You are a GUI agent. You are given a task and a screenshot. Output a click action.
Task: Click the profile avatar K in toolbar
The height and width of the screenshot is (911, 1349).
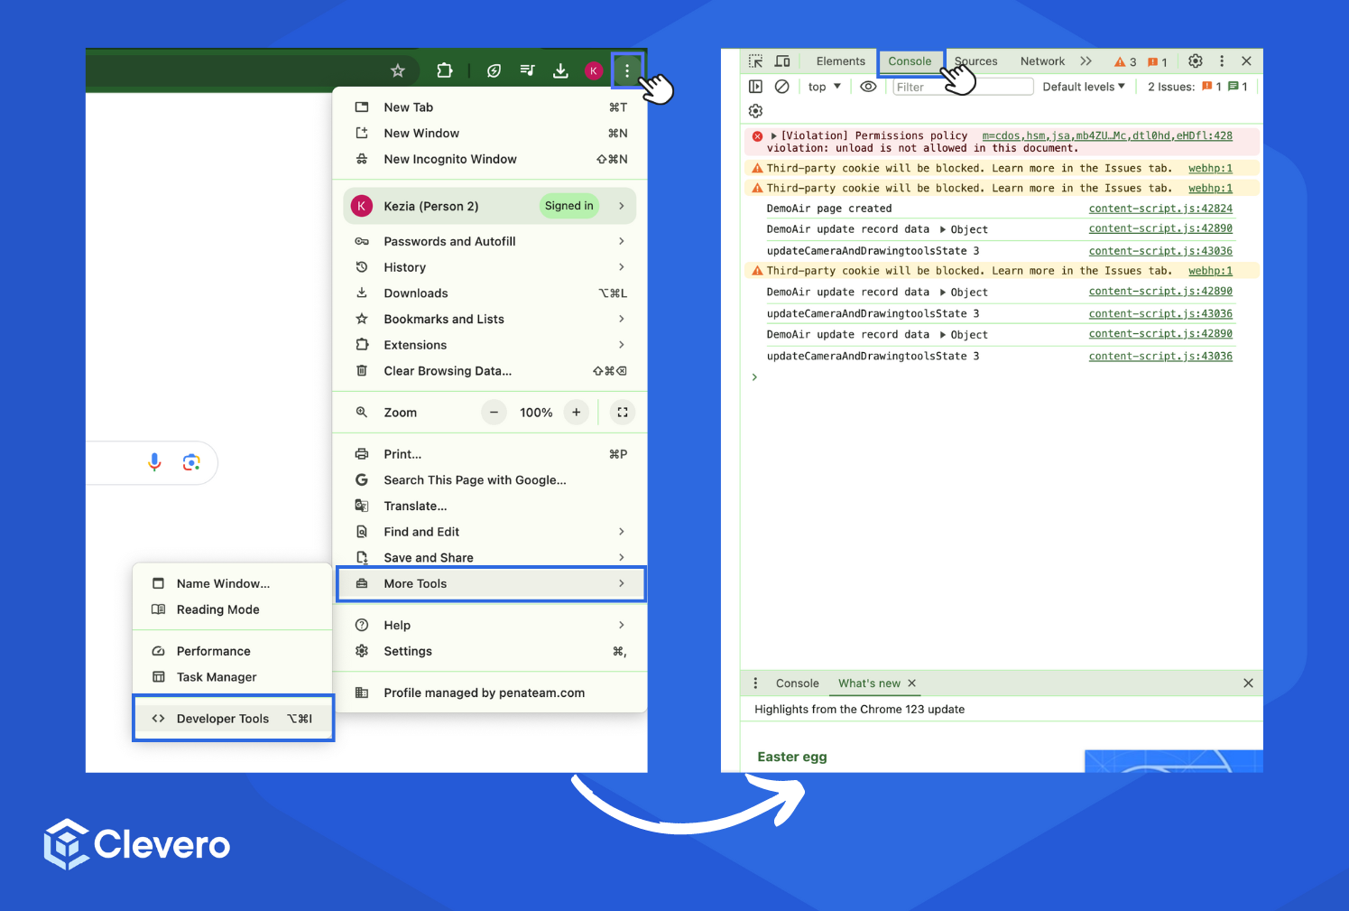click(593, 70)
